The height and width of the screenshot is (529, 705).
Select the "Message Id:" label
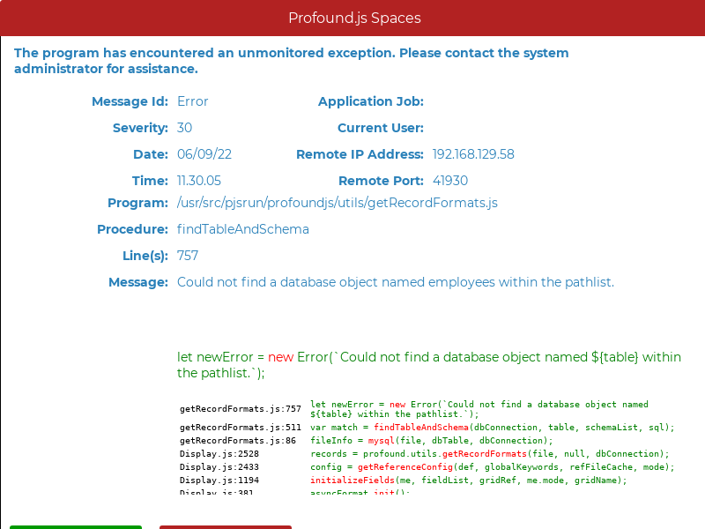(130, 101)
